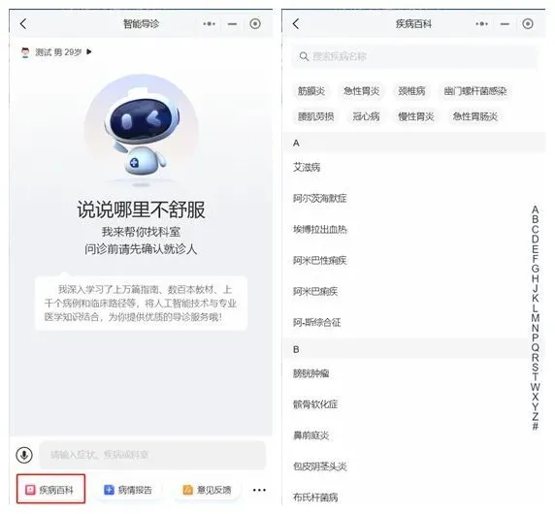Open the 阿尔茨海默症 entry
The width and height of the screenshot is (555, 514).
(319, 198)
